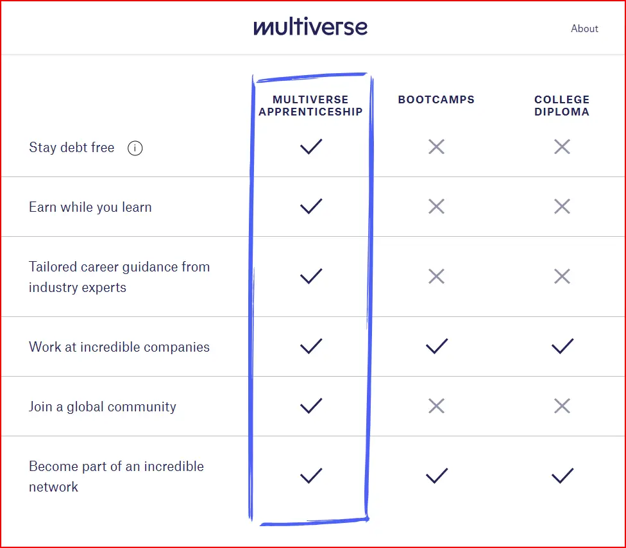Select the Multiverse Apprenticeship column heading

point(310,105)
